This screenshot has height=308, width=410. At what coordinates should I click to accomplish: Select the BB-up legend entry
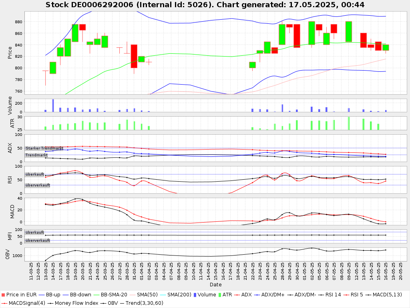pos(49,295)
